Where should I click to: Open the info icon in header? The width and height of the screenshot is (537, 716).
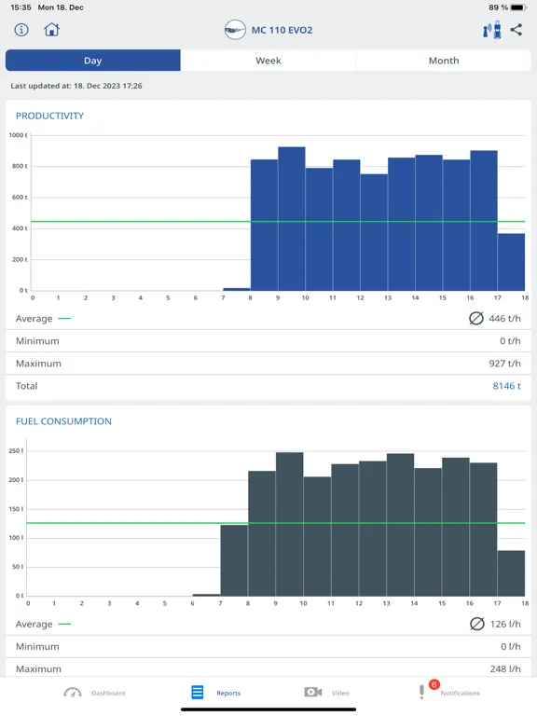pos(21,30)
